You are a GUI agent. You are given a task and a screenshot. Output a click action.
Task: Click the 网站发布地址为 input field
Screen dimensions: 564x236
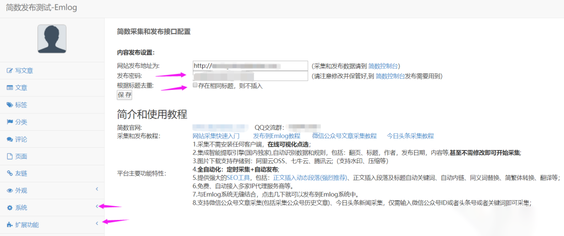[251, 66]
